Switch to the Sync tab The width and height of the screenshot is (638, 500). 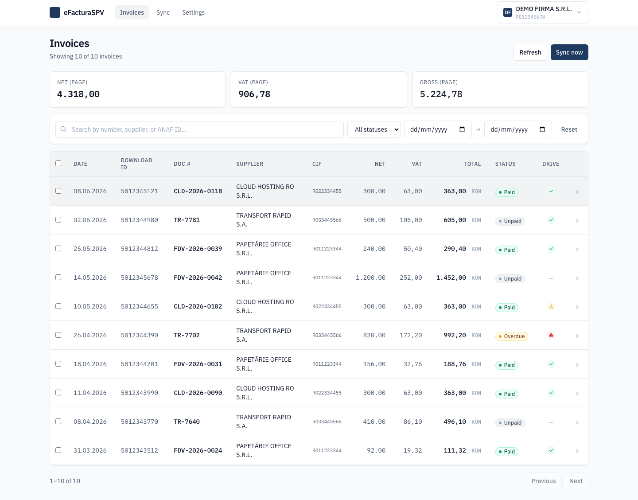163,12
